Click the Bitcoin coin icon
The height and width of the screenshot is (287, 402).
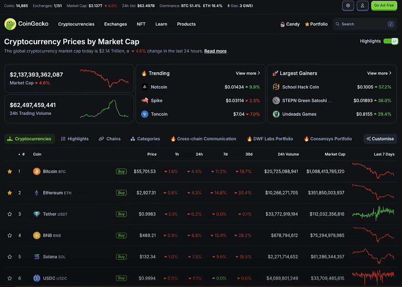37,171
